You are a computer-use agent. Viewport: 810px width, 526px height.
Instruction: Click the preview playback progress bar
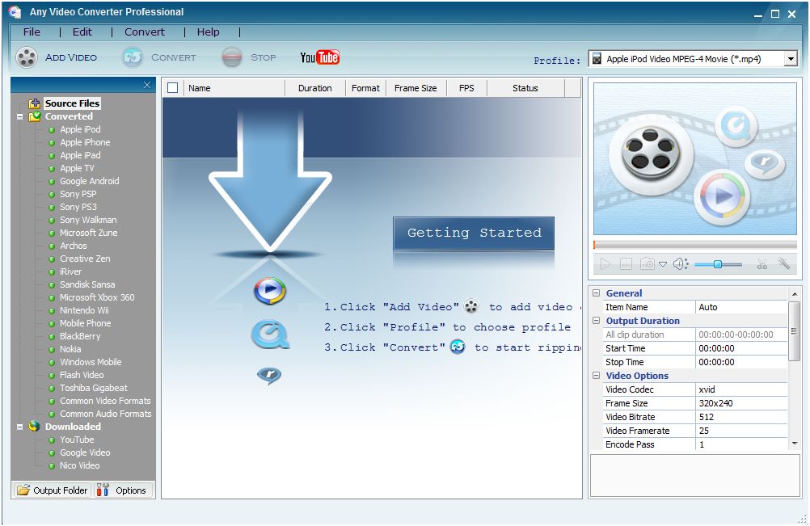(x=695, y=245)
